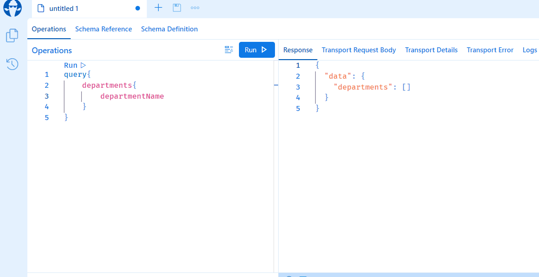This screenshot has width=539, height=277.
Task: Switch to the Schema Definition tab
Action: click(x=169, y=29)
